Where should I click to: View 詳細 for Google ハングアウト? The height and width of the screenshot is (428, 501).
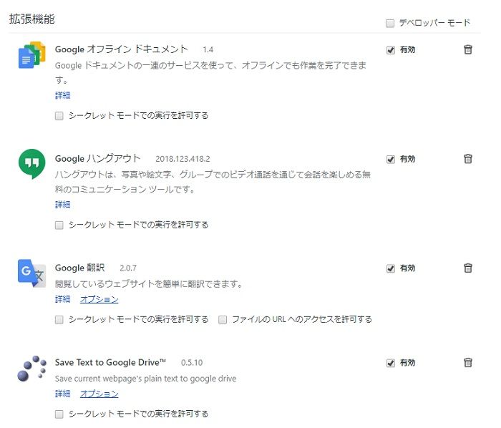pyautogui.click(x=62, y=205)
